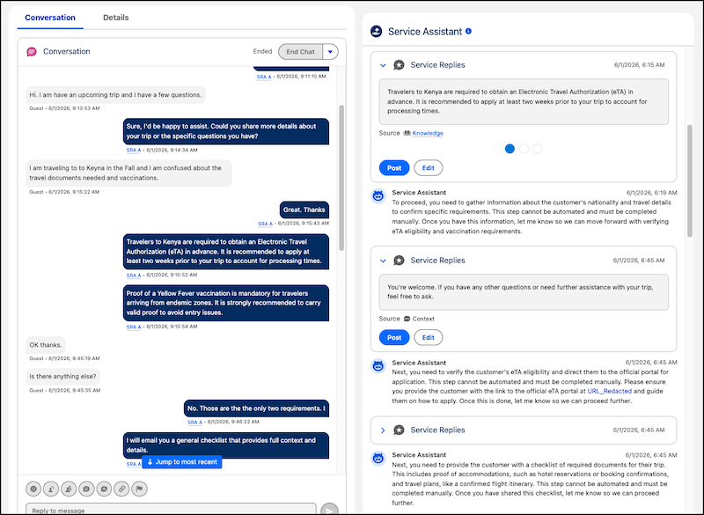
Task: Click the "Sure, I'd be happy to assist" message
Action: tap(226, 131)
